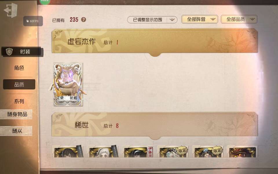Screen dimensions: 278x174
Task: Expand the 全部阵营 faction filter
Action: [200, 19]
